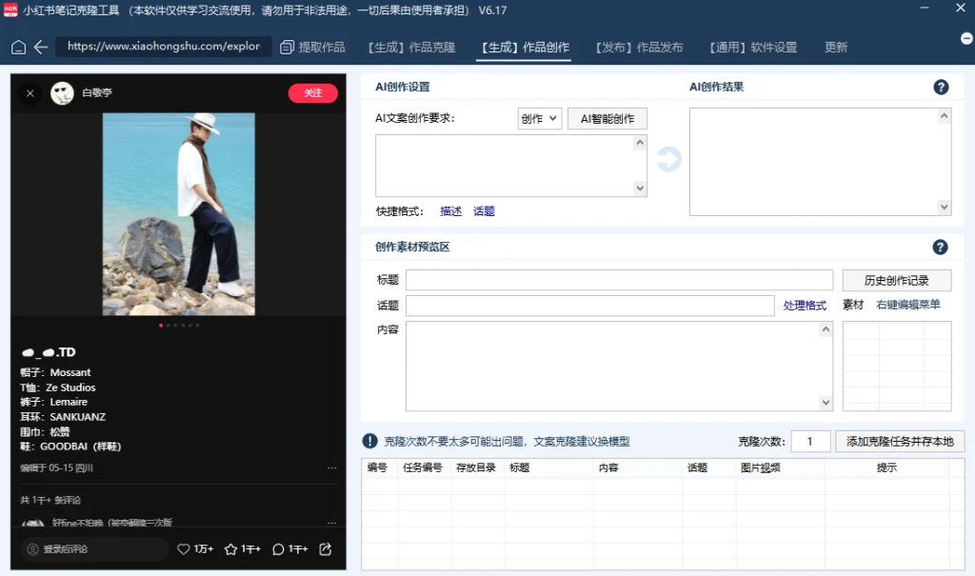Click the up arrow of 内容 scrollbar
The width and height of the screenshot is (975, 576).
(826, 329)
